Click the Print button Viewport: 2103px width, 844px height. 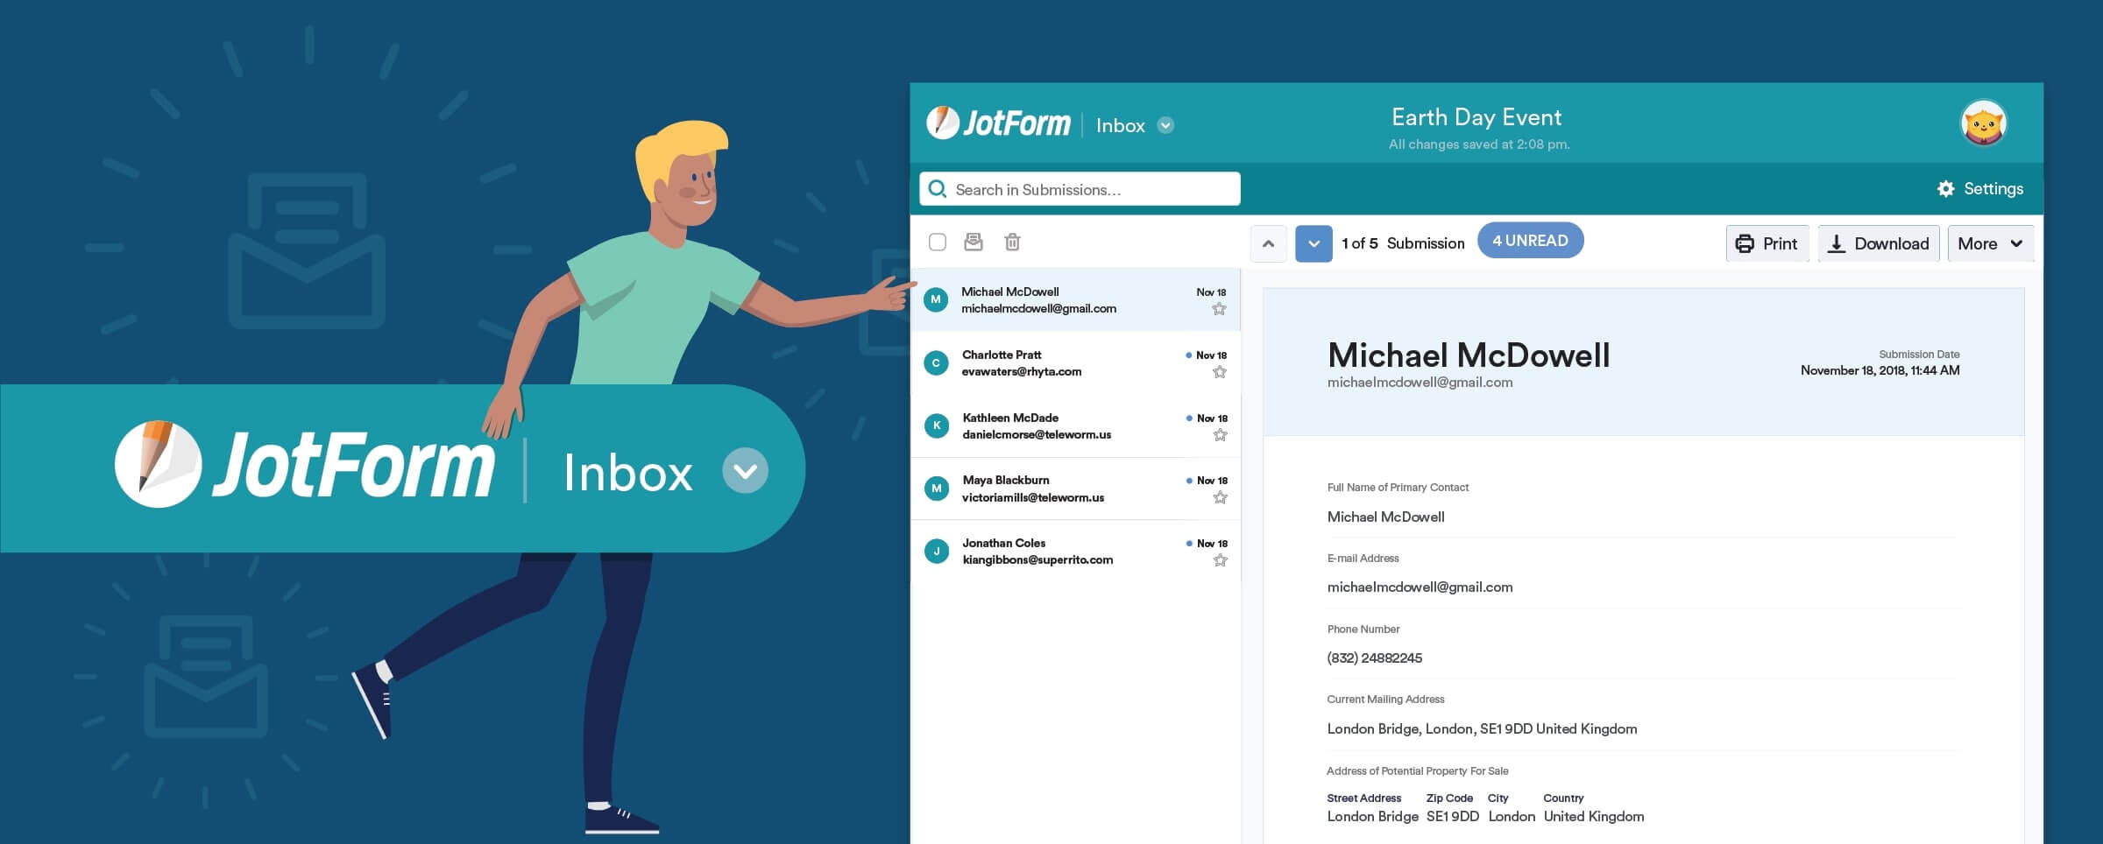click(x=1767, y=243)
